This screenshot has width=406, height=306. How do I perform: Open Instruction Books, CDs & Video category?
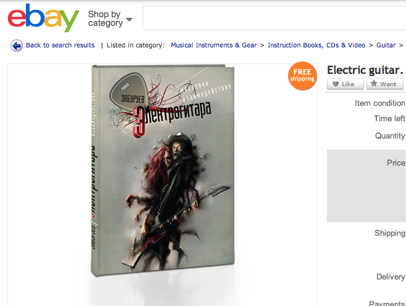(x=317, y=45)
